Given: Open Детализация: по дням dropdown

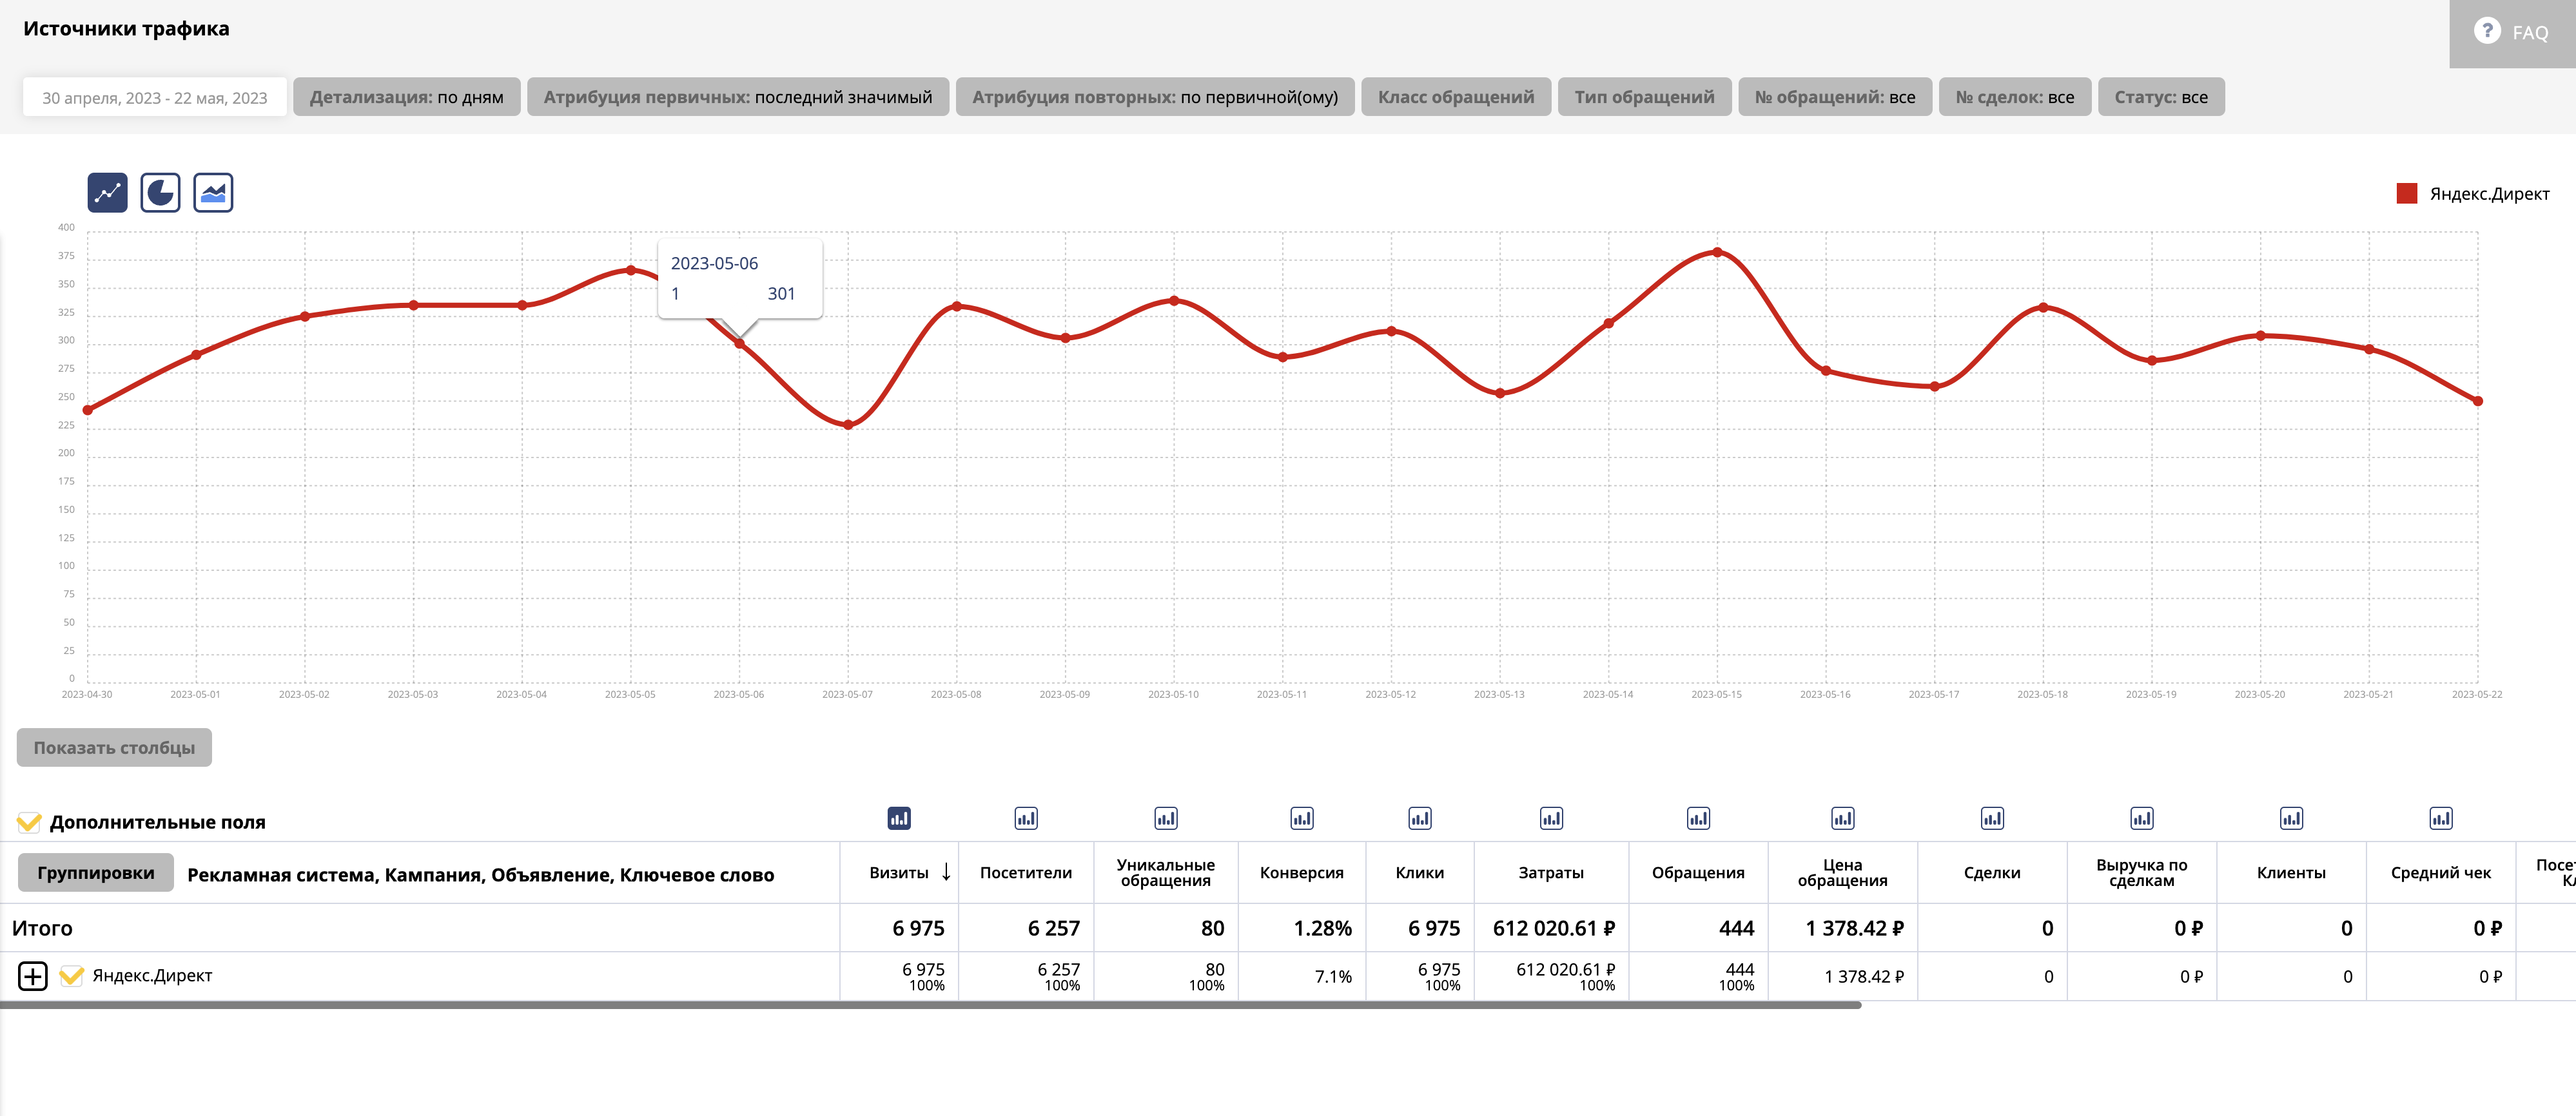Looking at the screenshot, I should [x=406, y=97].
